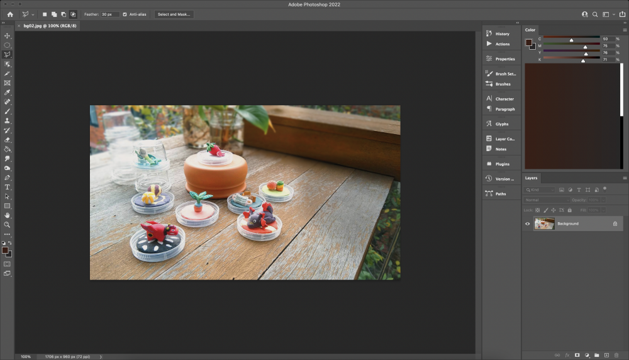Choose Add to selection mode
The height and width of the screenshot is (360, 629).
[54, 14]
